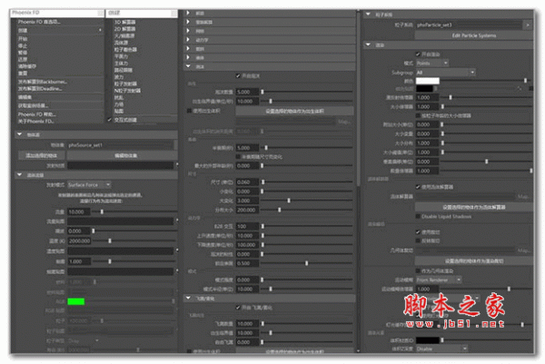This screenshot has height=364, width=545.
Task: Click the 尺寸 0.060 value field
Action: [247, 182]
